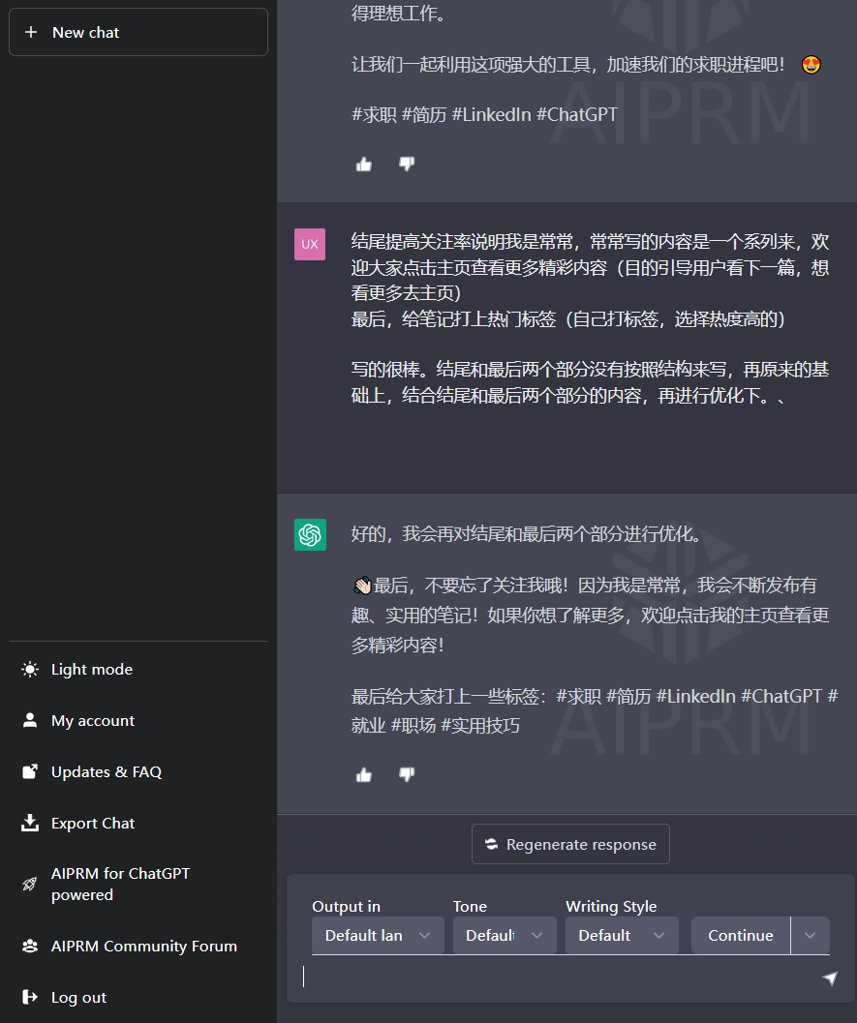Click the send message paper plane icon
This screenshot has height=1023, width=857.
coord(831,978)
